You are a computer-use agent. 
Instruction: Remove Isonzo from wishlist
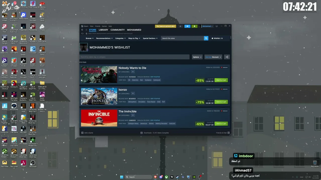tap(224, 89)
